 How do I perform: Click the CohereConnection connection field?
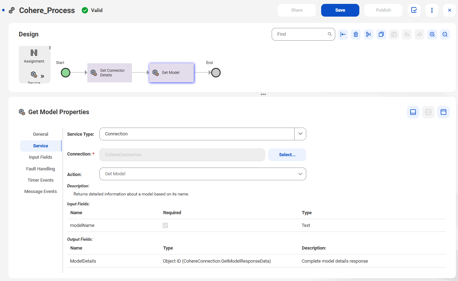click(182, 155)
